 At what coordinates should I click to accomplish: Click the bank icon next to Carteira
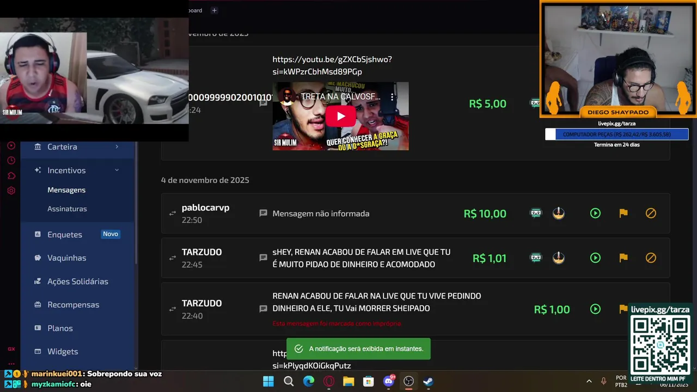(38, 147)
